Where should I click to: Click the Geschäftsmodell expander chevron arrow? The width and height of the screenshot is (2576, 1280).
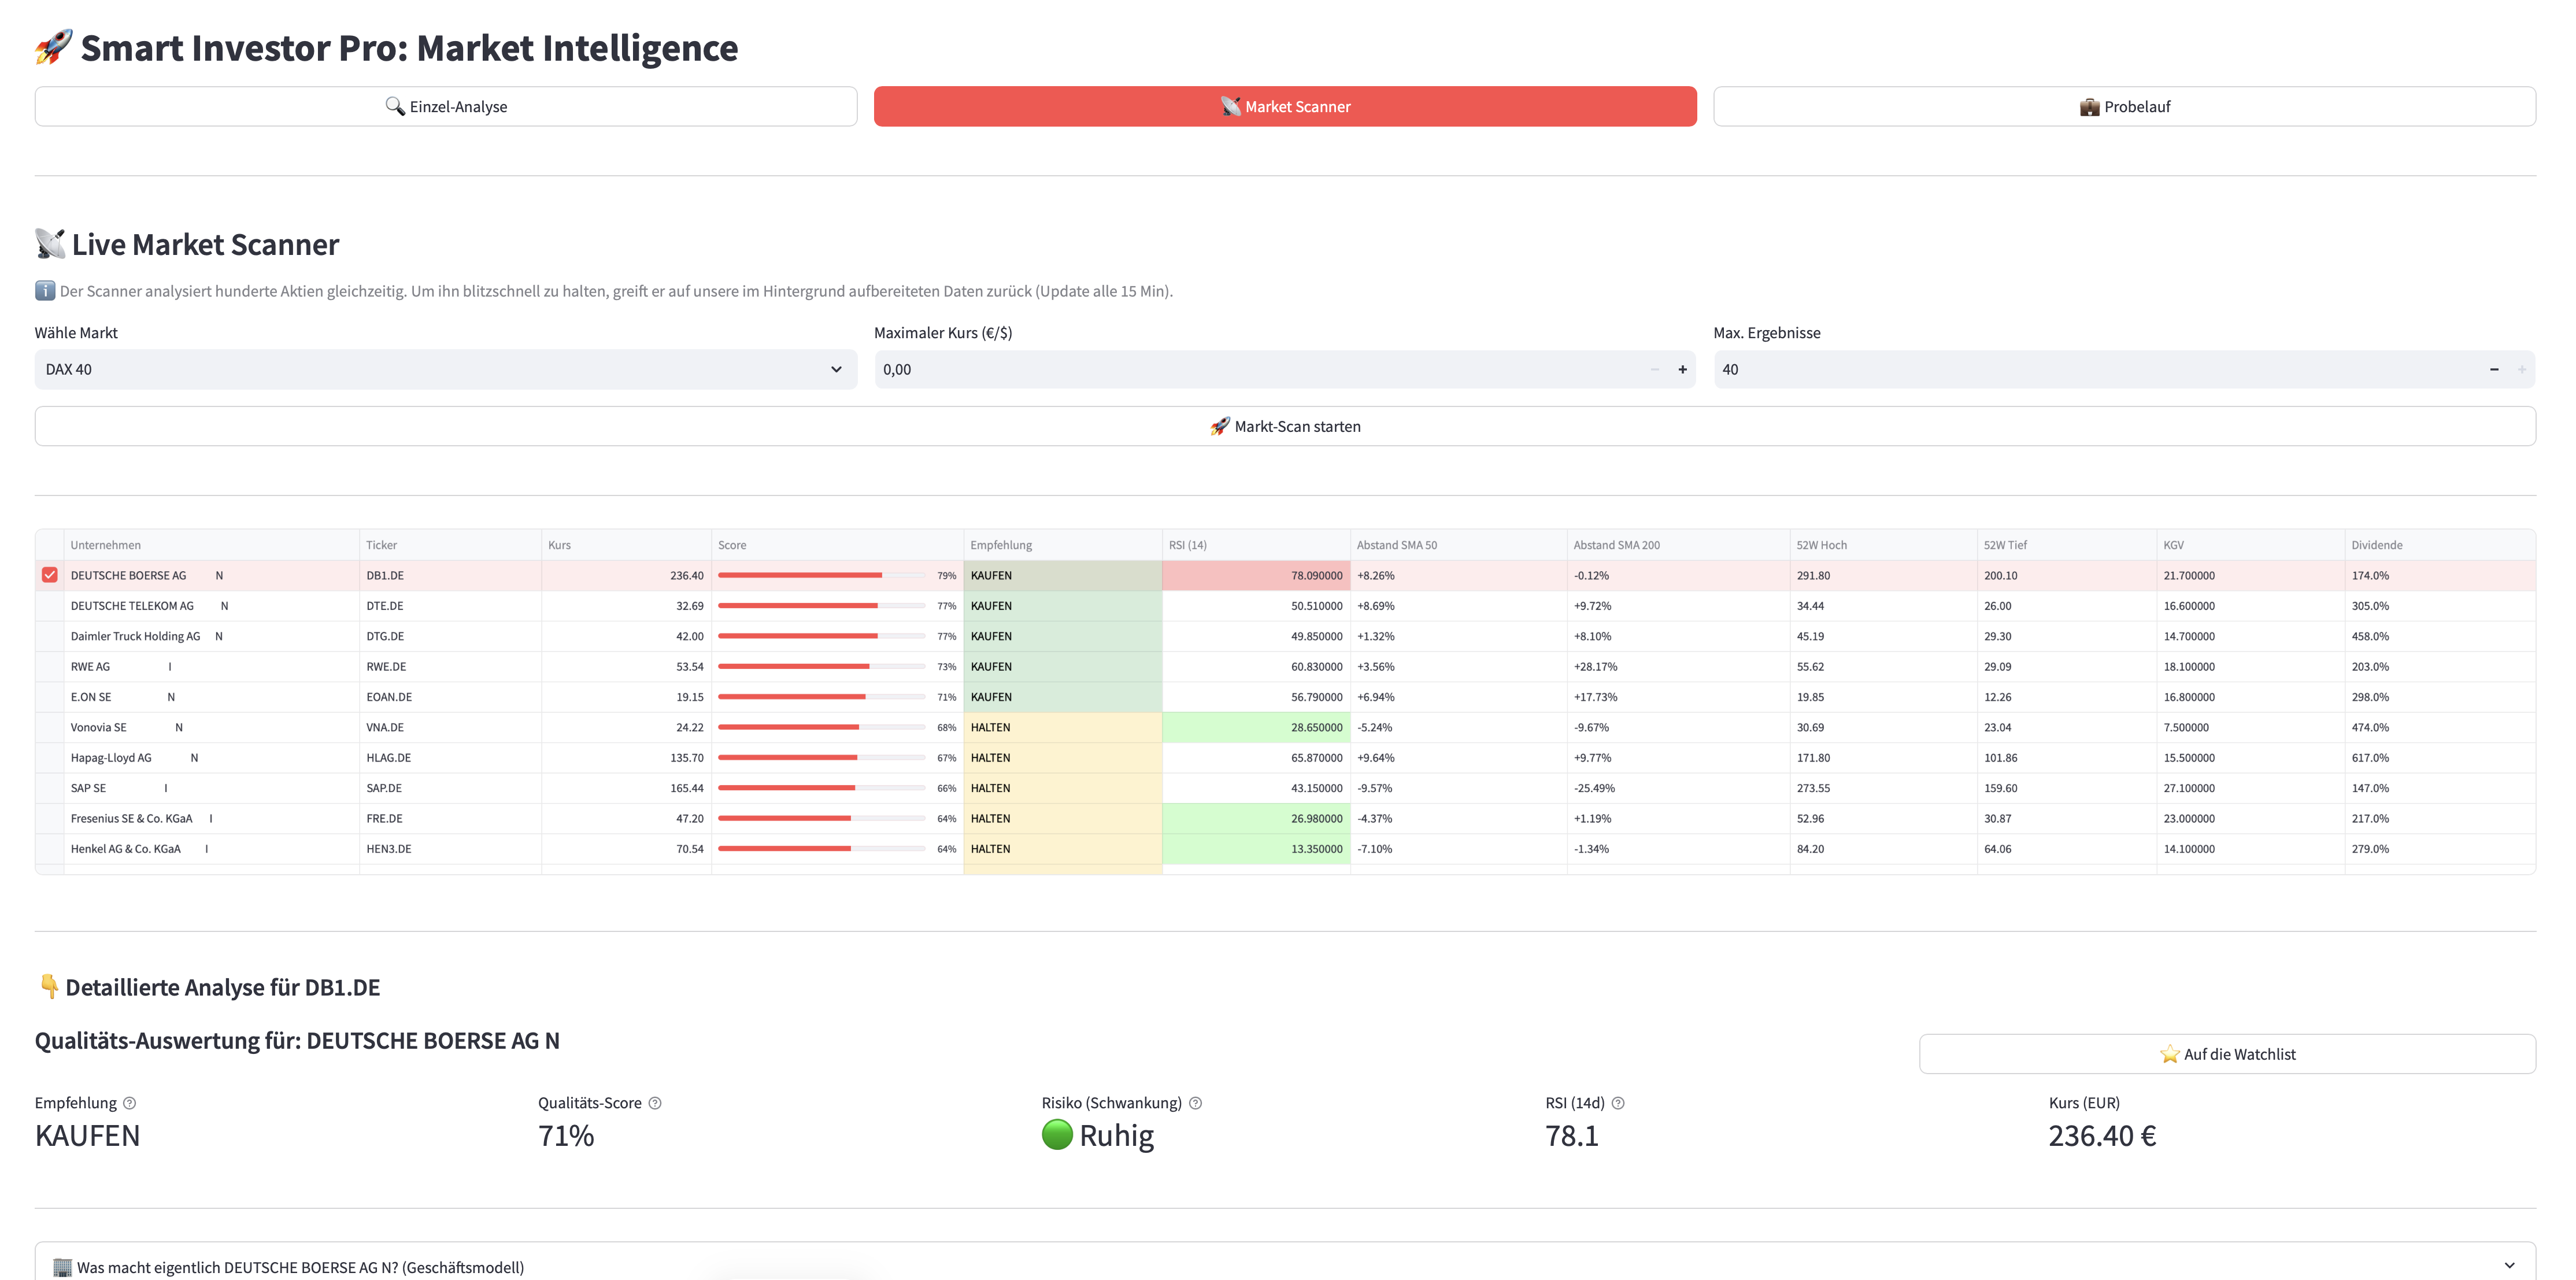point(2509,1266)
